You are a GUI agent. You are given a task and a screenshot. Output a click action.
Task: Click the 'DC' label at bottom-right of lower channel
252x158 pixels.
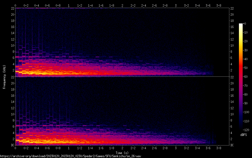(232, 145)
